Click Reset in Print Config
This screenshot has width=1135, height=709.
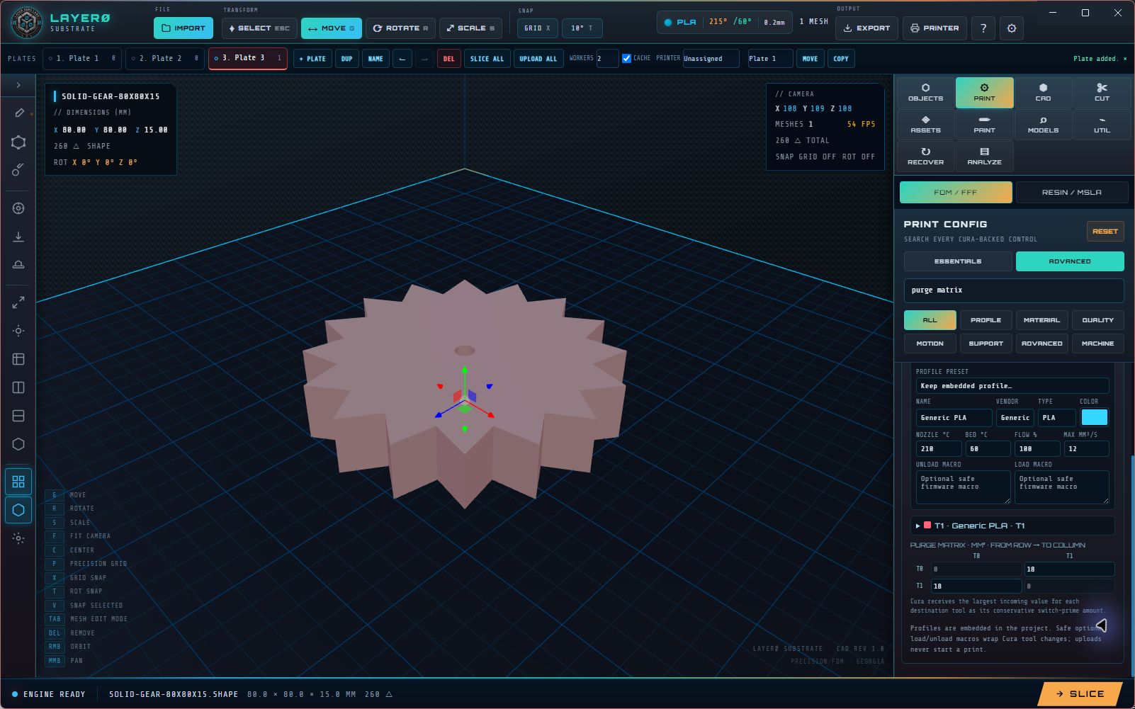(1105, 232)
